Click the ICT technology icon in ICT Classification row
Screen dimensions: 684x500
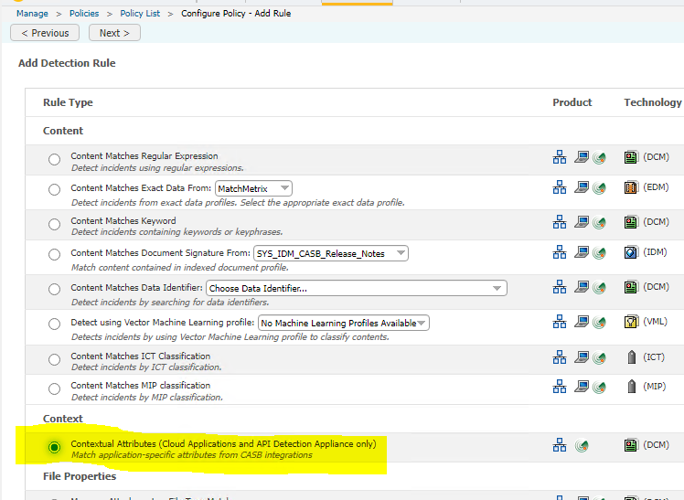tap(631, 357)
